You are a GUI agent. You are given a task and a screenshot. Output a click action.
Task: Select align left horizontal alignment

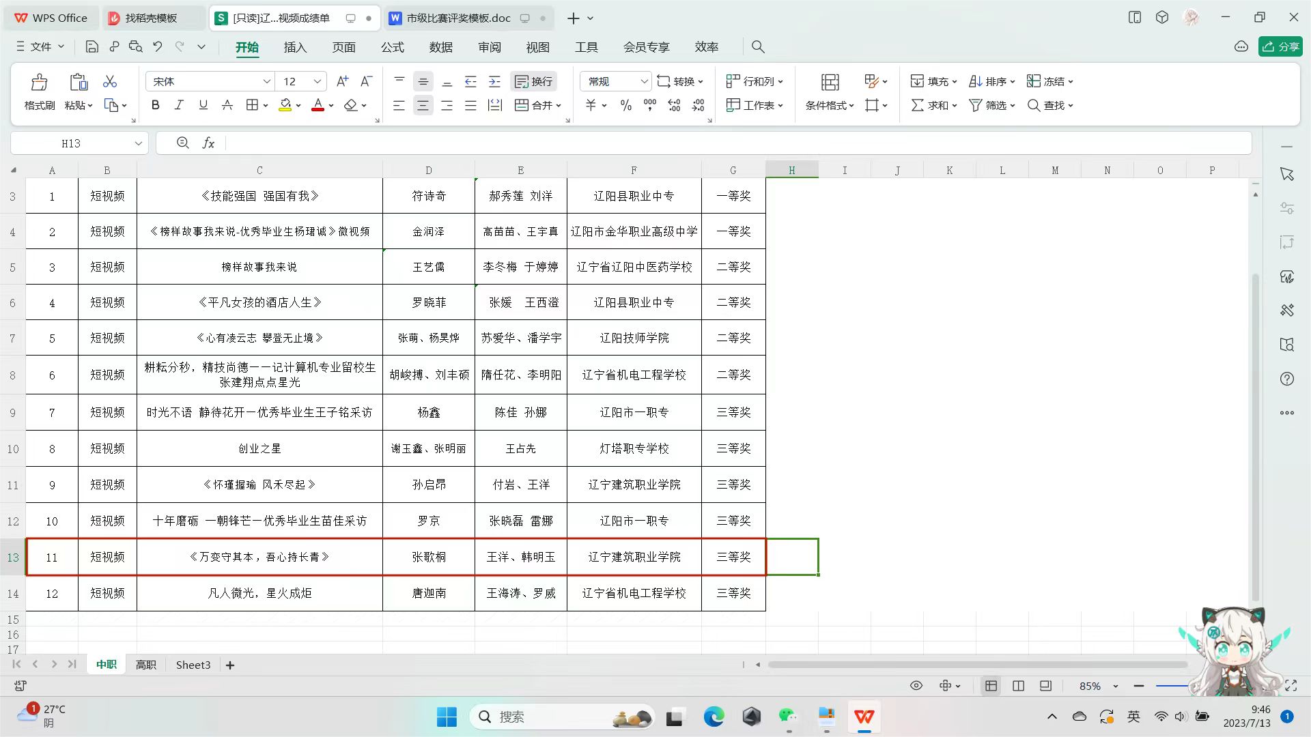[x=399, y=105]
